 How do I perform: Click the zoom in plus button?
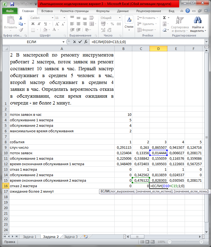tap(201, 242)
